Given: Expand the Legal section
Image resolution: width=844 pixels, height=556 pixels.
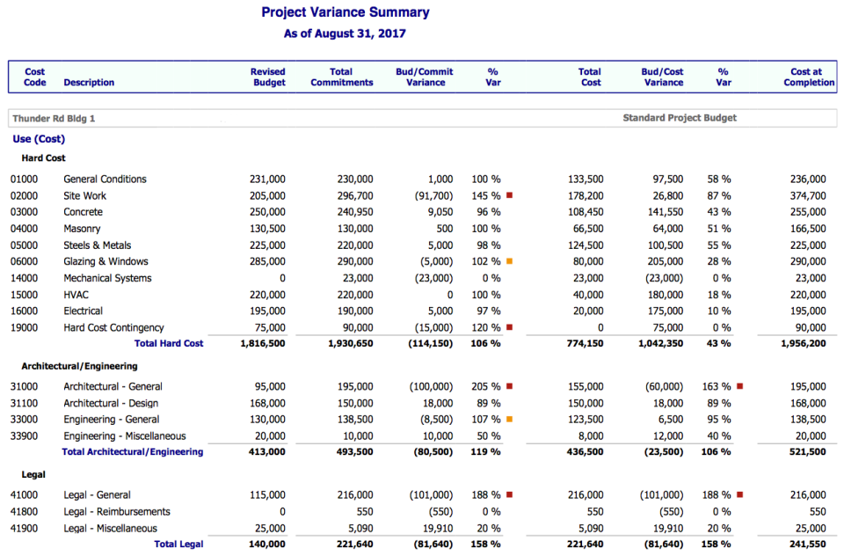Looking at the screenshot, I should click(33, 474).
